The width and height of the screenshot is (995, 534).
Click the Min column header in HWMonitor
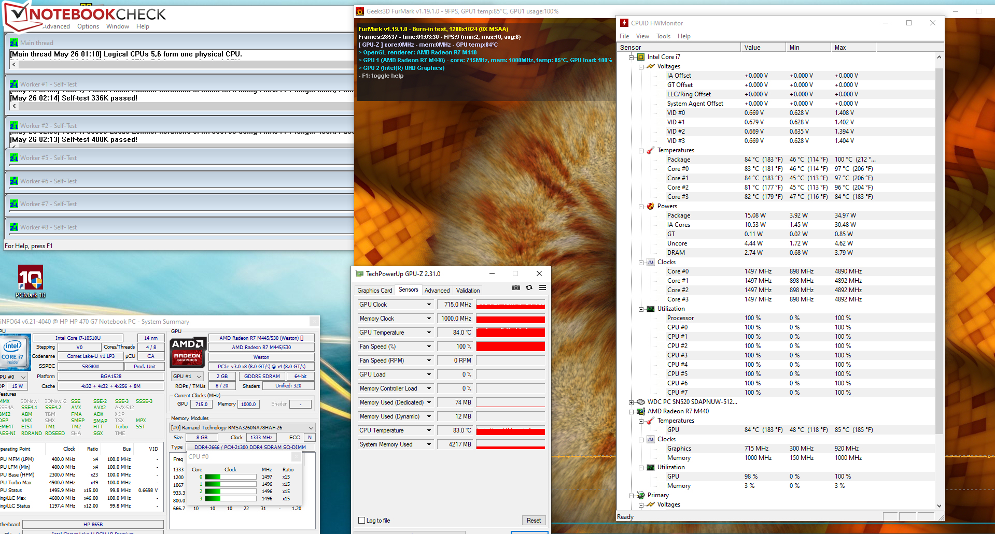click(x=808, y=48)
